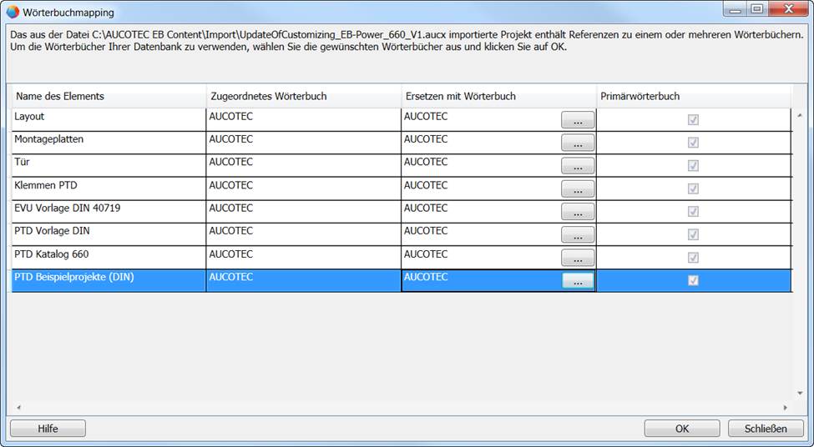Screen dimensions: 814x447
Task: Toggle Primärwörterbuch checkbox for PTD Beispielprojekte (DIN)
Action: (693, 280)
